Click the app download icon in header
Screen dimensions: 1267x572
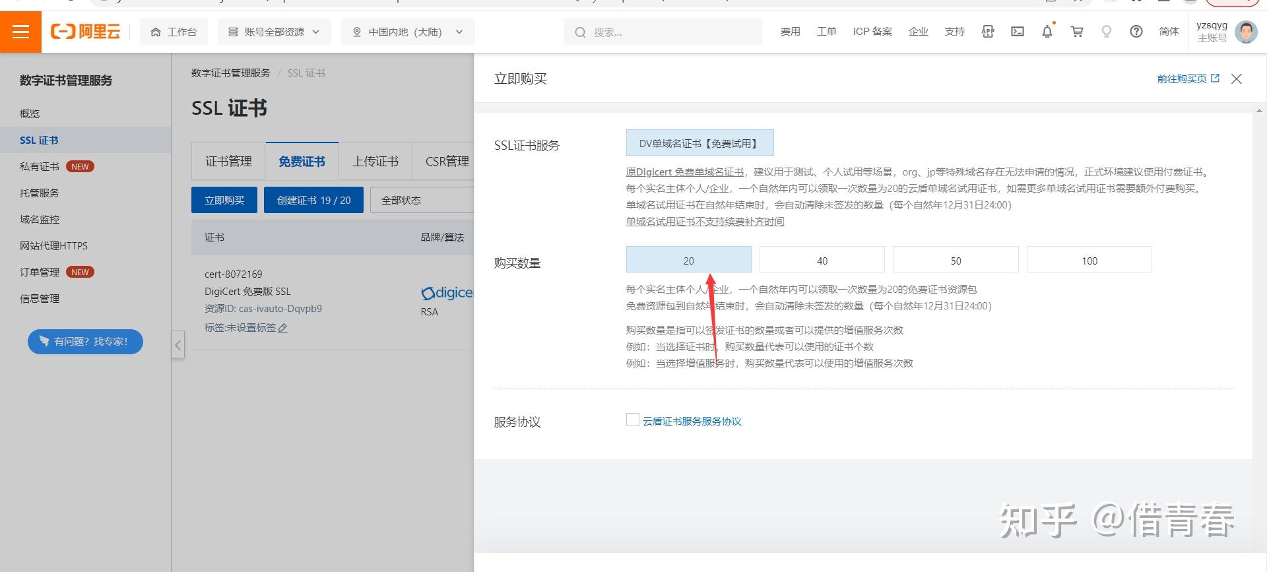tap(988, 32)
